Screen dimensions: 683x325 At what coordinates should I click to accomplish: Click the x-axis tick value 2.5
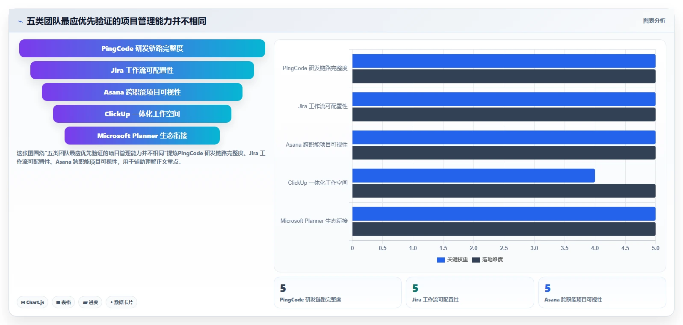(x=504, y=248)
